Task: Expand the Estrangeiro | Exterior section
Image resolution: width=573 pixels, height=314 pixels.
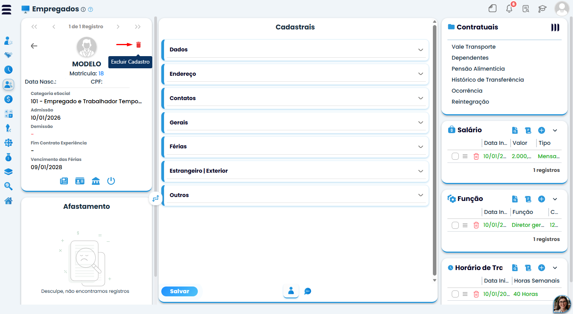Action: (x=295, y=171)
